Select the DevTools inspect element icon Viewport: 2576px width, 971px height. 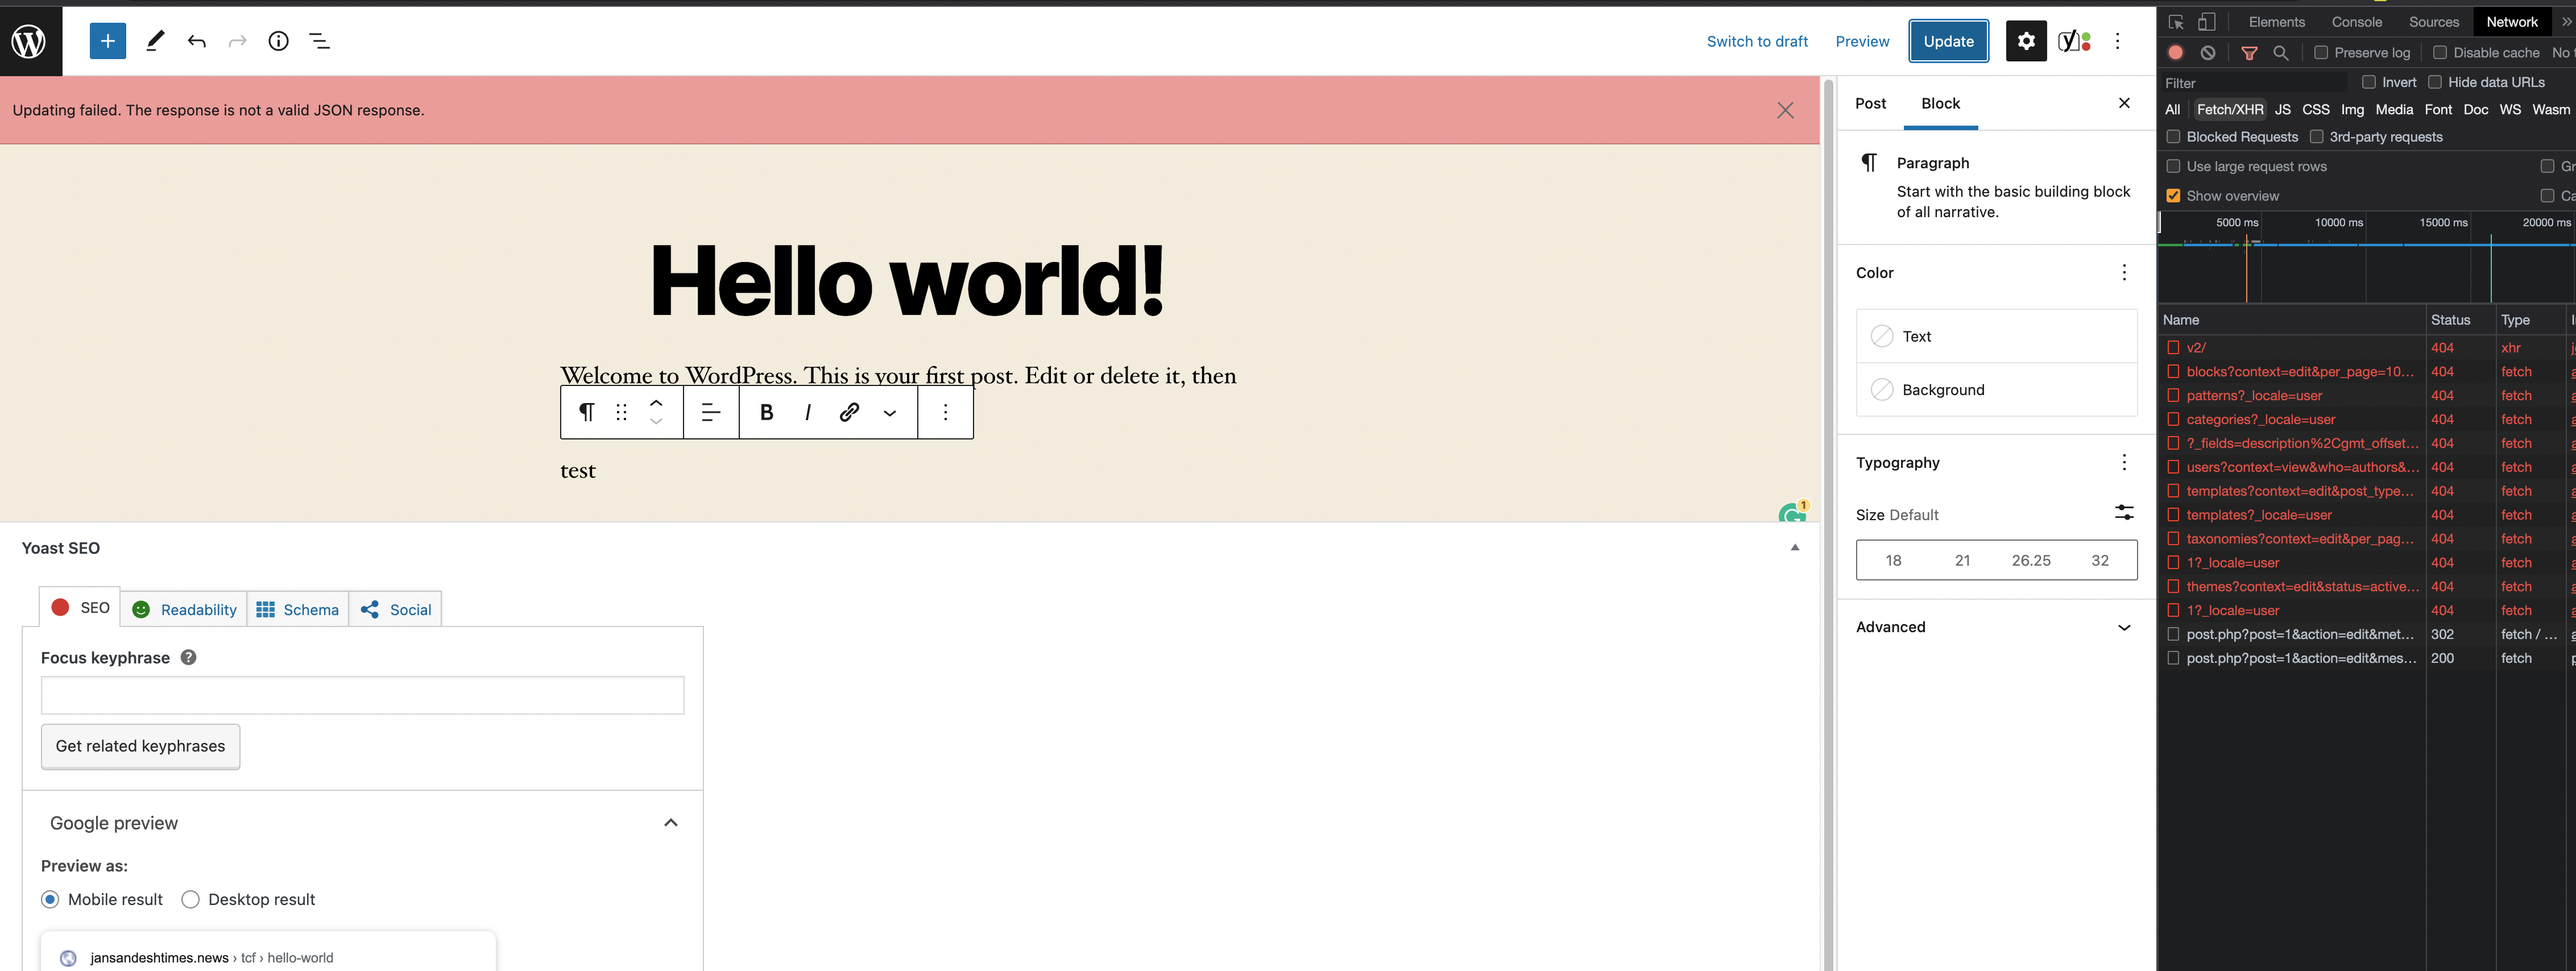click(x=2176, y=22)
